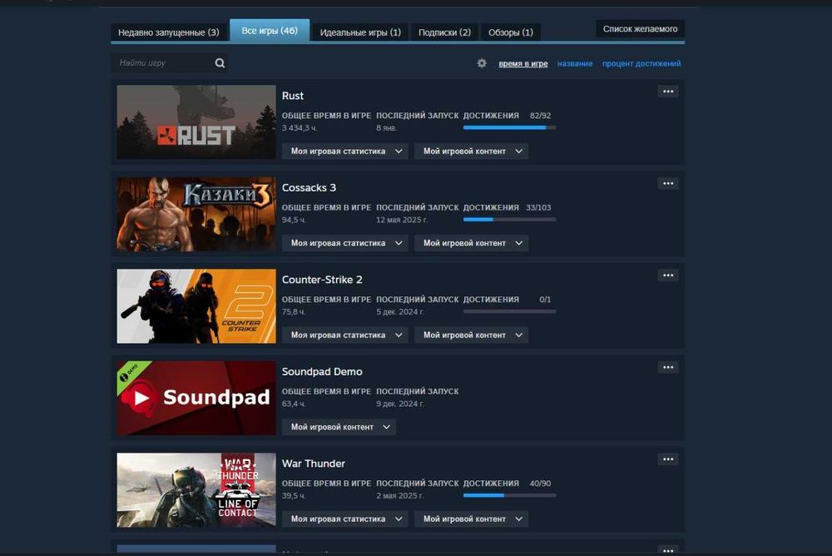Expand Counter-Strike 2 Мой игровой контент dropdown
832x556 pixels.
[471, 335]
